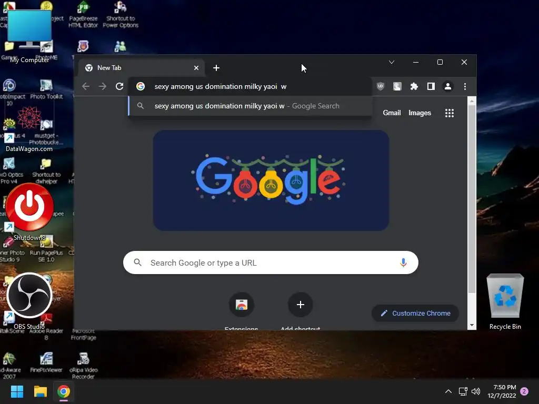
Task: Select the Google Search suggestion row
Action: click(250, 106)
